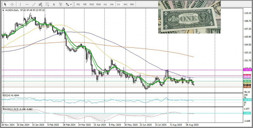Pick the trendline drawing tool
Image resolution: width=253 pixels, height=128 pixels.
[34, 4]
